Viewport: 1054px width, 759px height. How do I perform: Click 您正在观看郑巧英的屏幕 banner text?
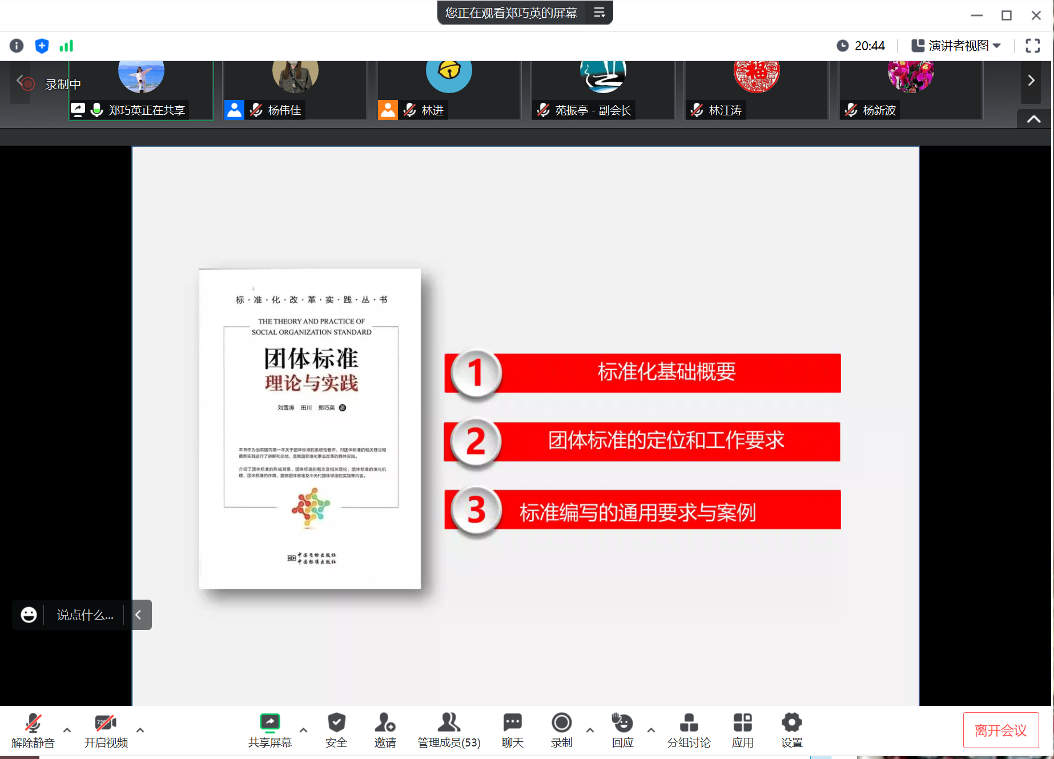[x=511, y=13]
